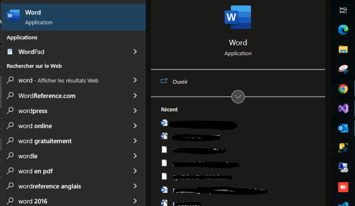Select the wordle suggestion

[x=74, y=156]
